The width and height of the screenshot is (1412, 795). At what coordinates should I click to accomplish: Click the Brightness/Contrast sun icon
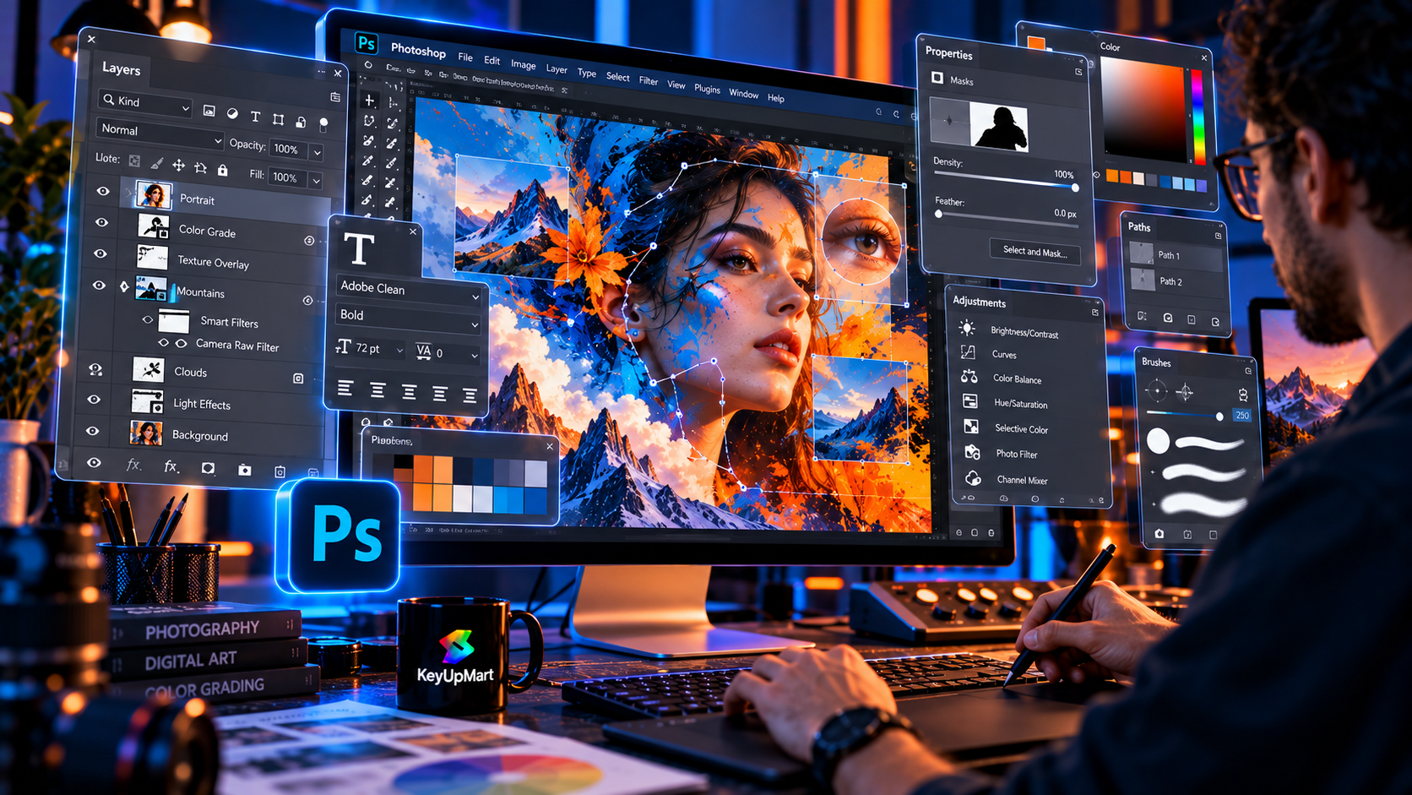pyautogui.click(x=967, y=328)
